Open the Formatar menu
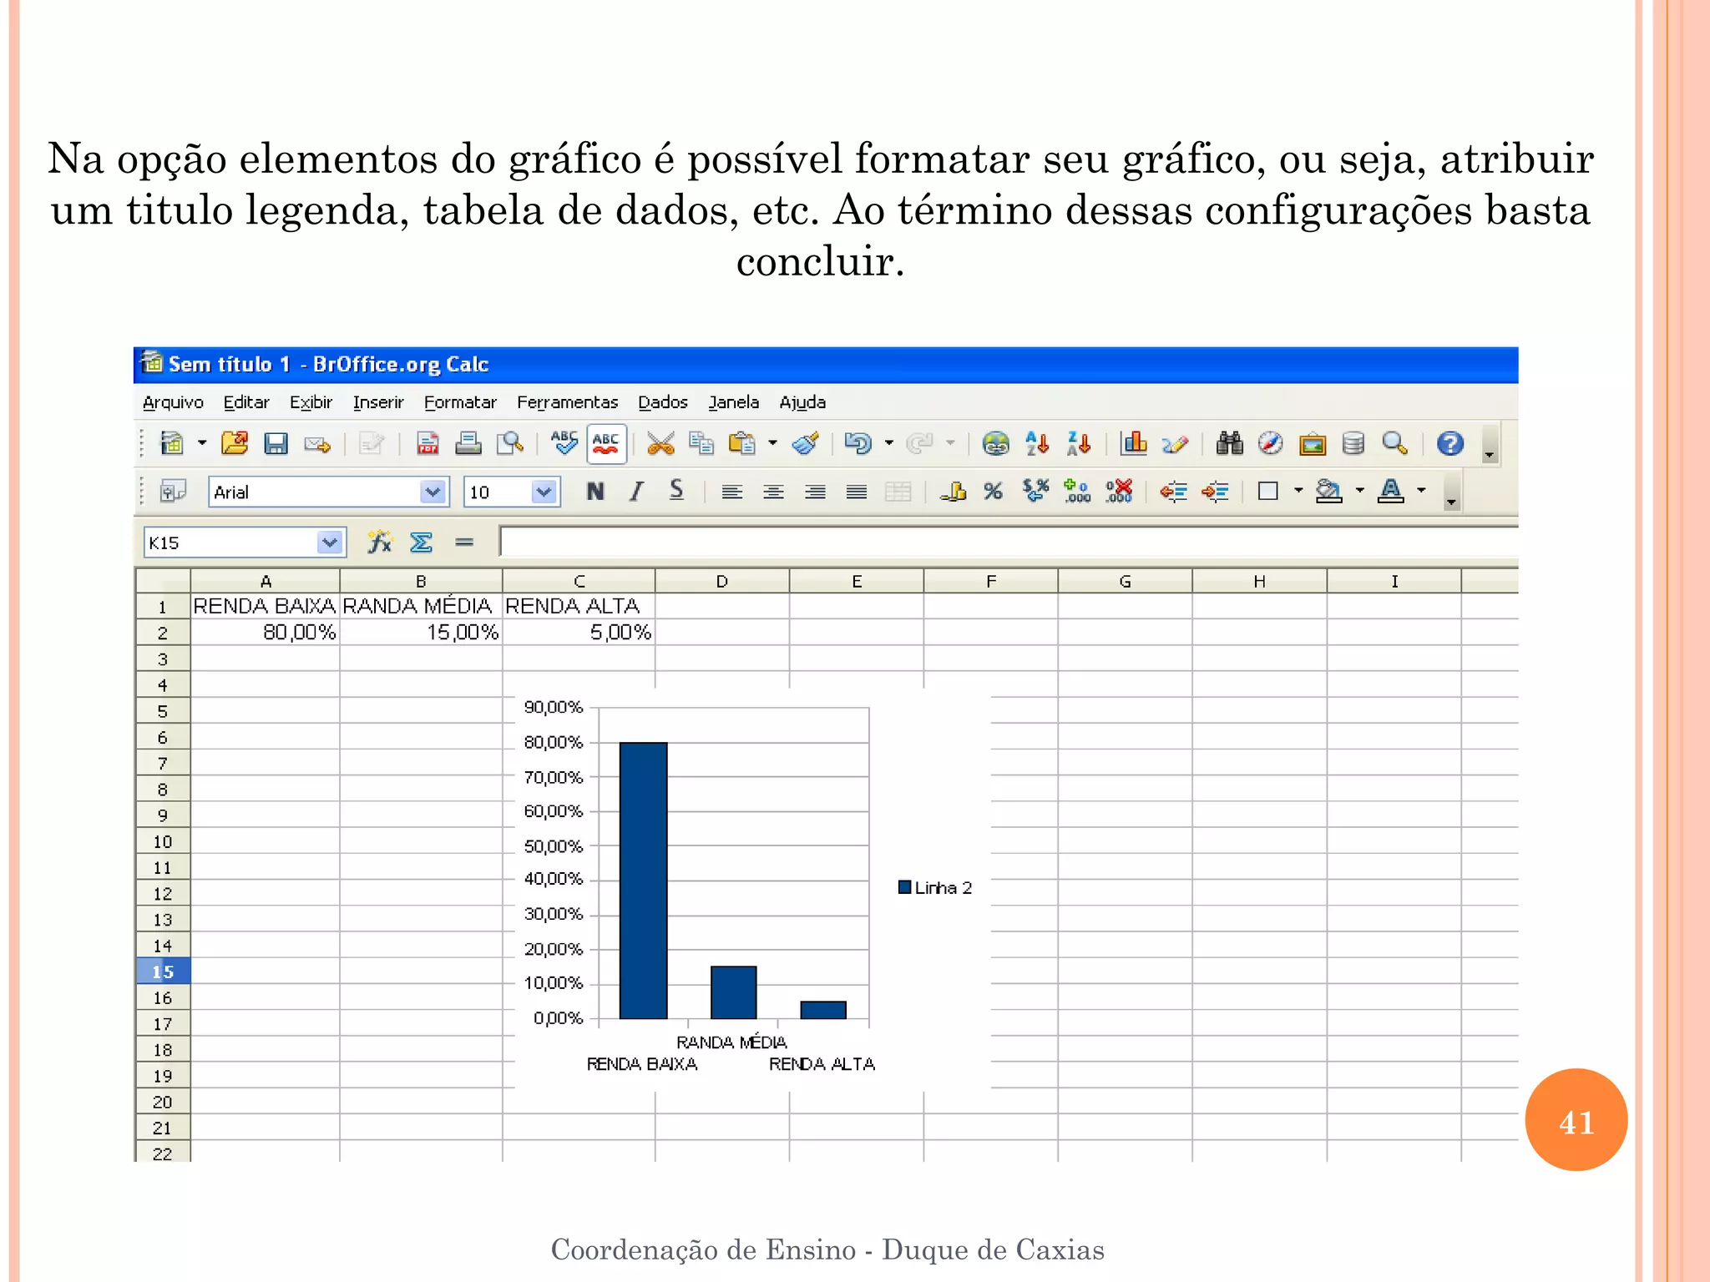 pyautogui.click(x=460, y=402)
